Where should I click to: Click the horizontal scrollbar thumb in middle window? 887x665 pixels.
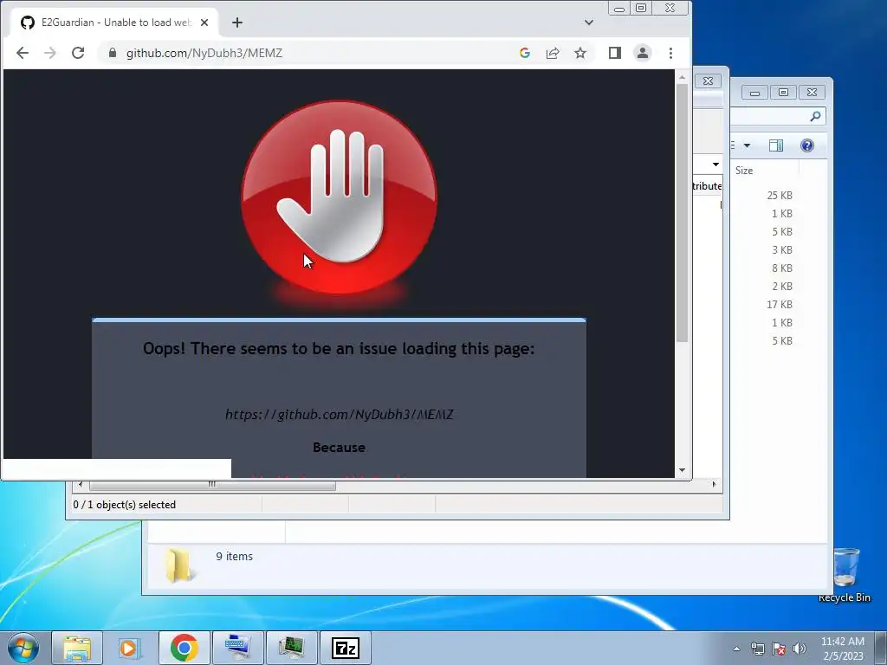tap(212, 485)
